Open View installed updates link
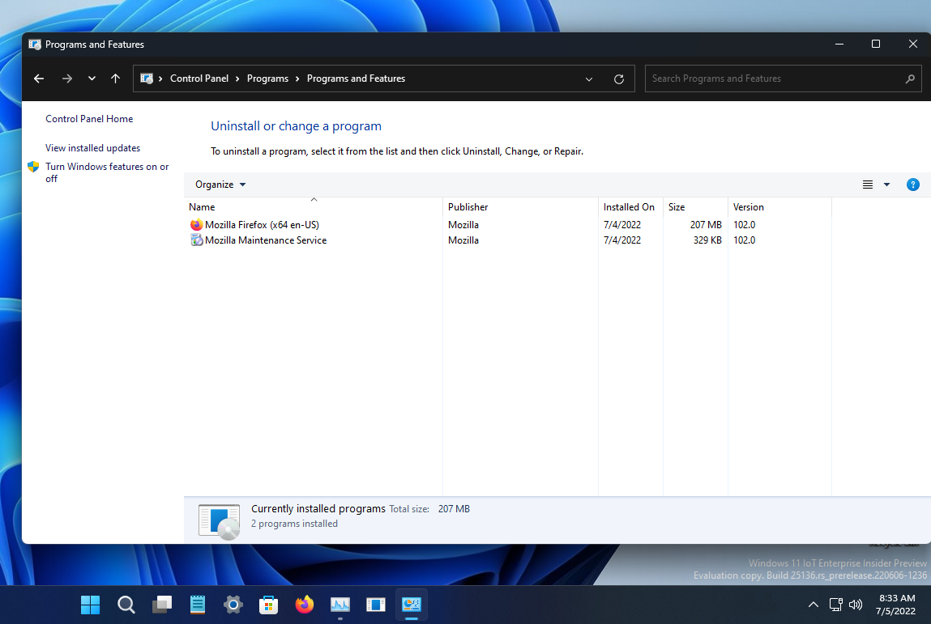The image size is (931, 624). (92, 147)
